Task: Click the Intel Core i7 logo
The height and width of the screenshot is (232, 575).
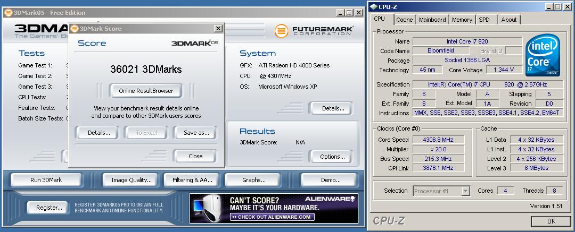Action: (x=543, y=55)
